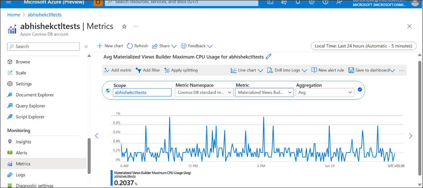Open the help question mark menu
This screenshot has width=423, height=188.
[x=325, y=2]
